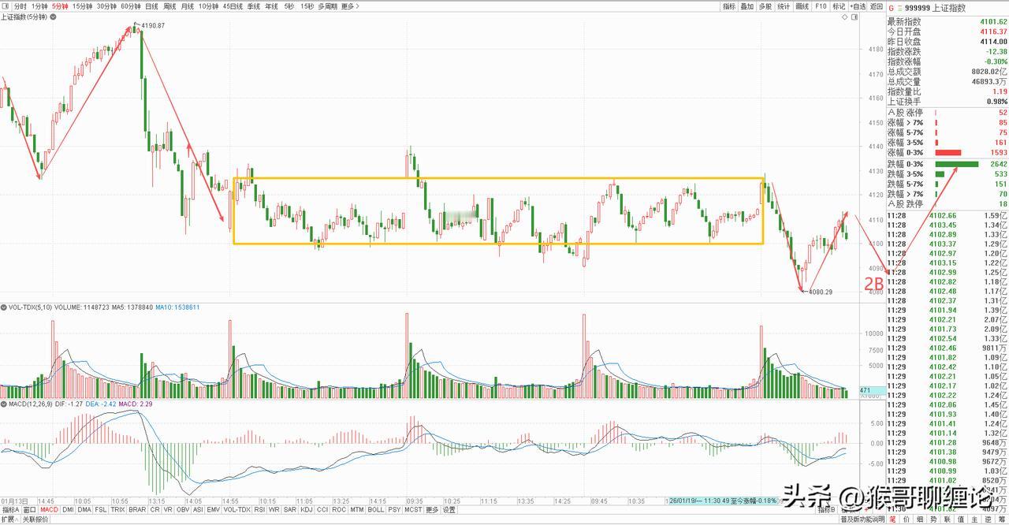
Task: Click the 标记 marker toolbar button
Action: [x=839, y=6]
